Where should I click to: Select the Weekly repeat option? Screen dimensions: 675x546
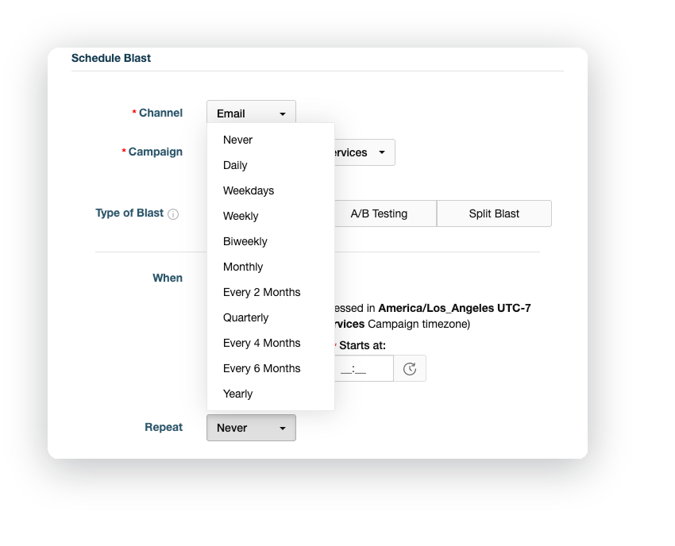click(270, 216)
